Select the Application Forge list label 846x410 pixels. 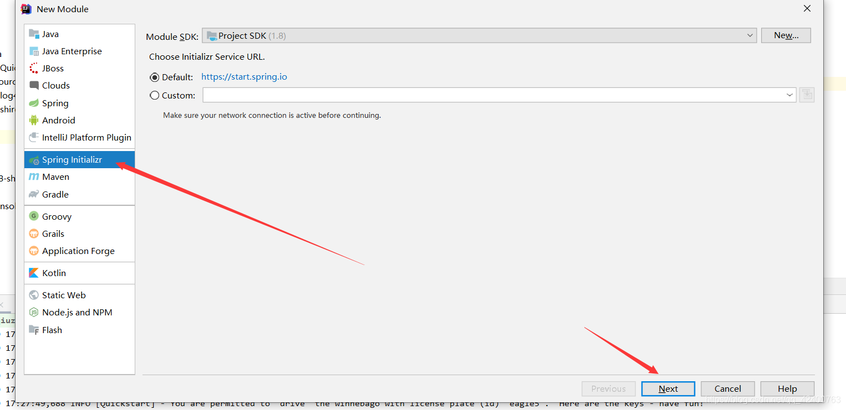(78, 251)
